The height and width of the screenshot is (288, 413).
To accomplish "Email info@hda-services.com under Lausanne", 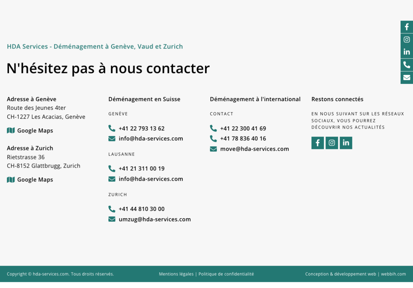I will (x=151, y=179).
